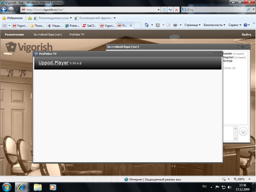Click the Print icon in toolbar
The height and width of the screenshot is (192, 256).
click(x=175, y=25)
